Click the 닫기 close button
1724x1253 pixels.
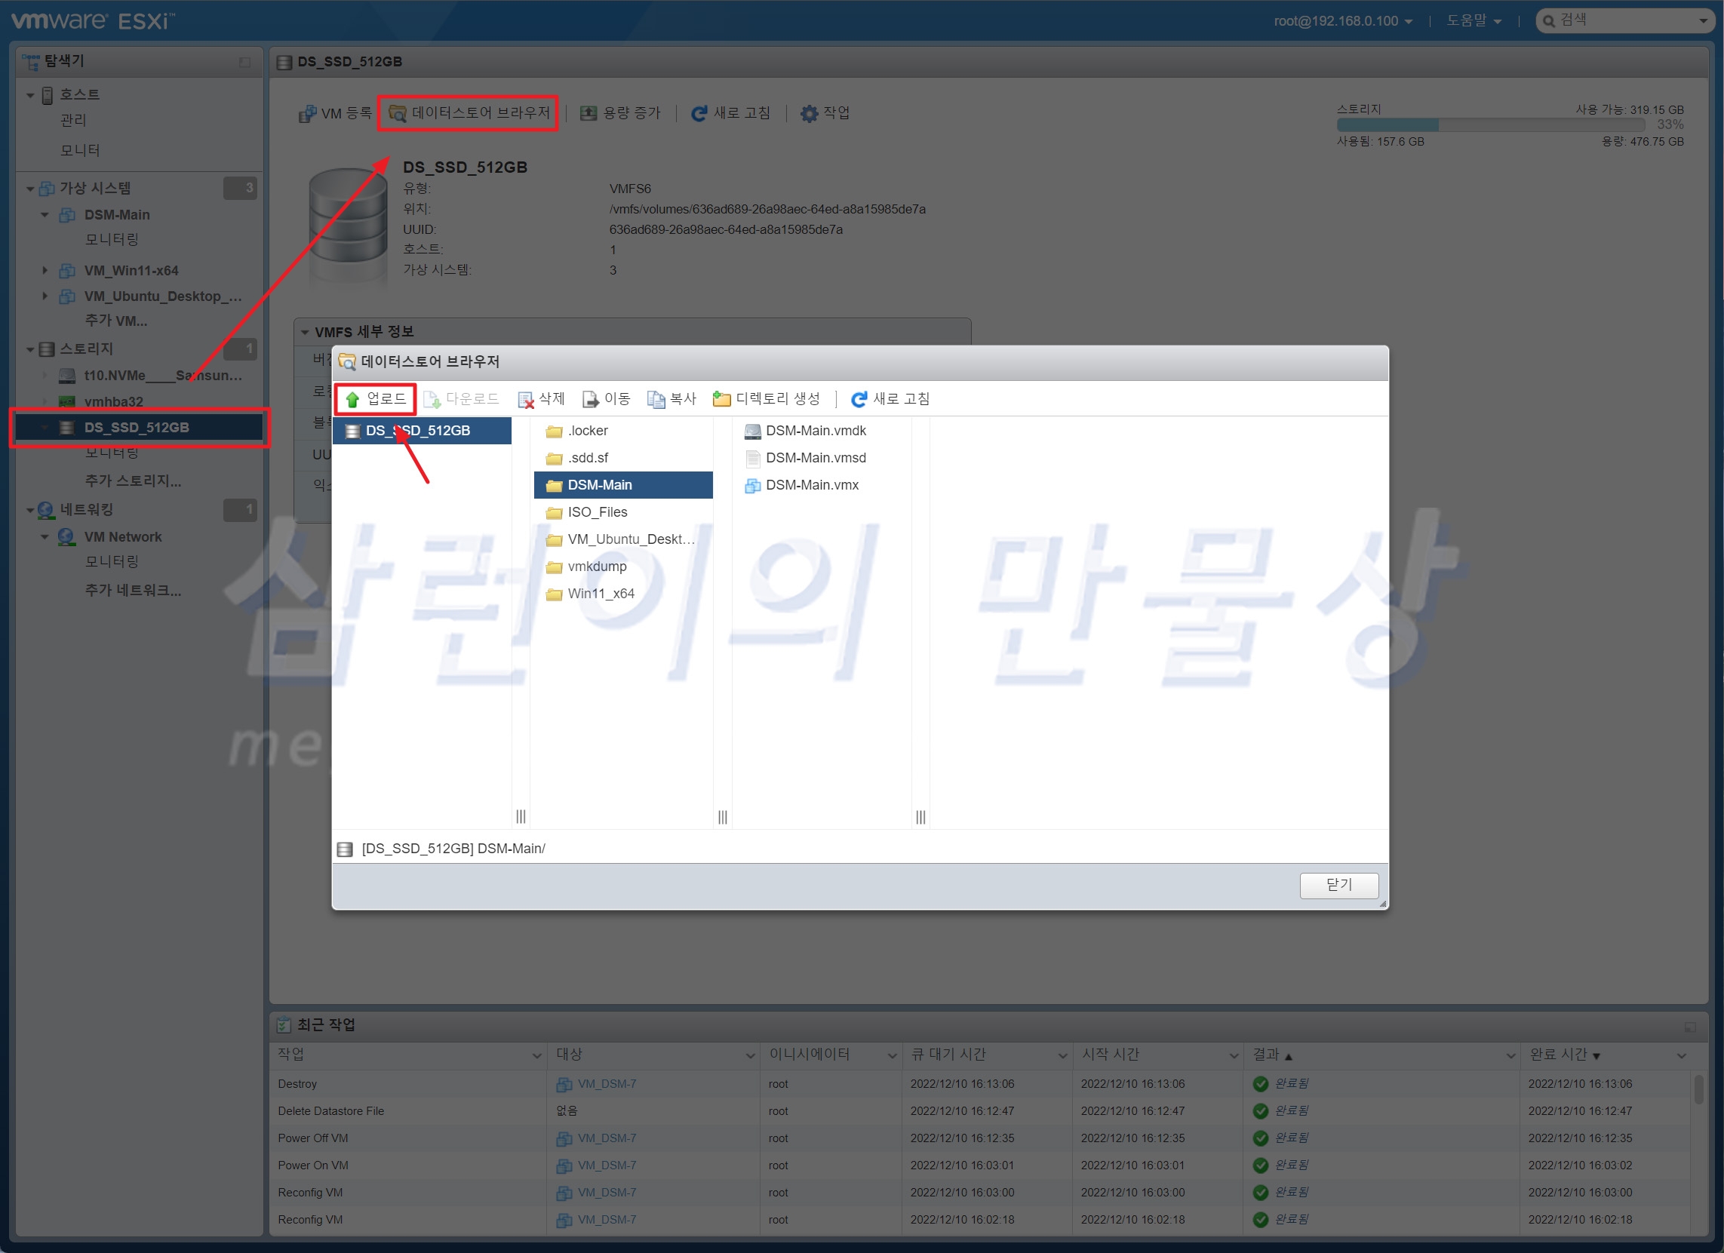1338,884
